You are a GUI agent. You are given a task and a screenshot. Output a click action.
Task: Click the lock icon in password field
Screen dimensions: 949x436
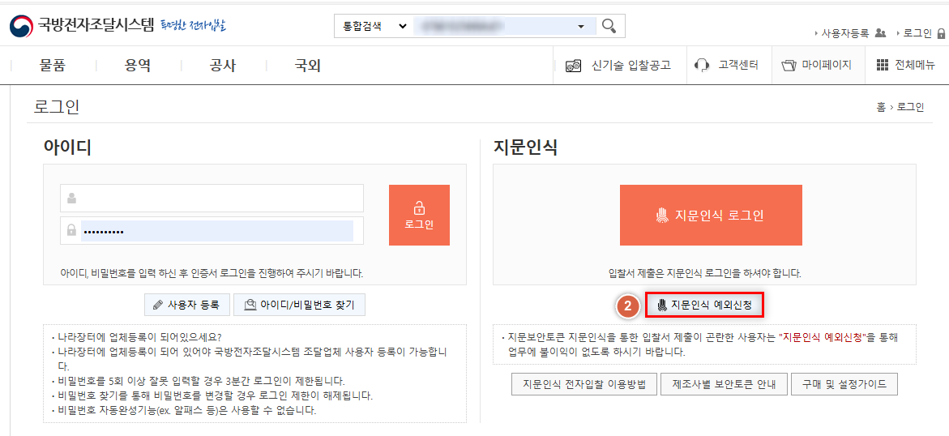(71, 231)
